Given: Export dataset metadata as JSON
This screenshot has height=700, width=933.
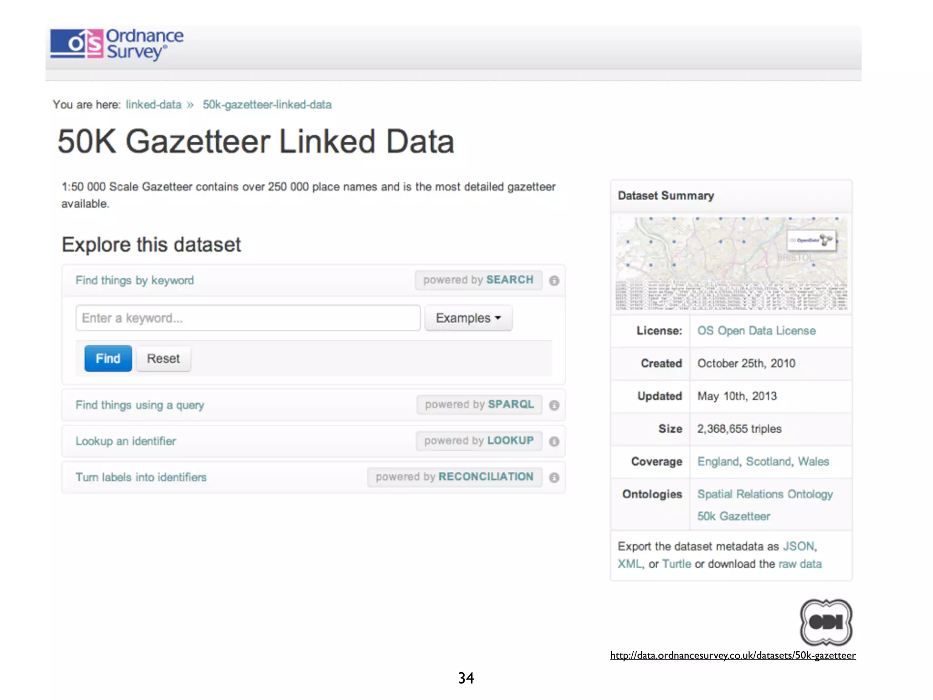Looking at the screenshot, I should coord(799,546).
